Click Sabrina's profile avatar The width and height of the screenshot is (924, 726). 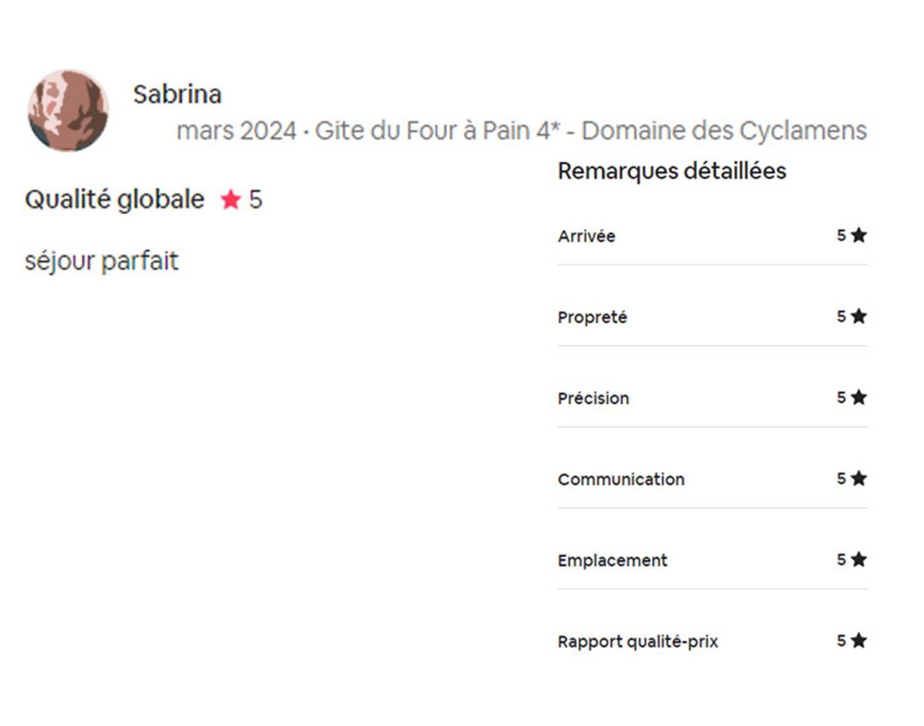[68, 110]
